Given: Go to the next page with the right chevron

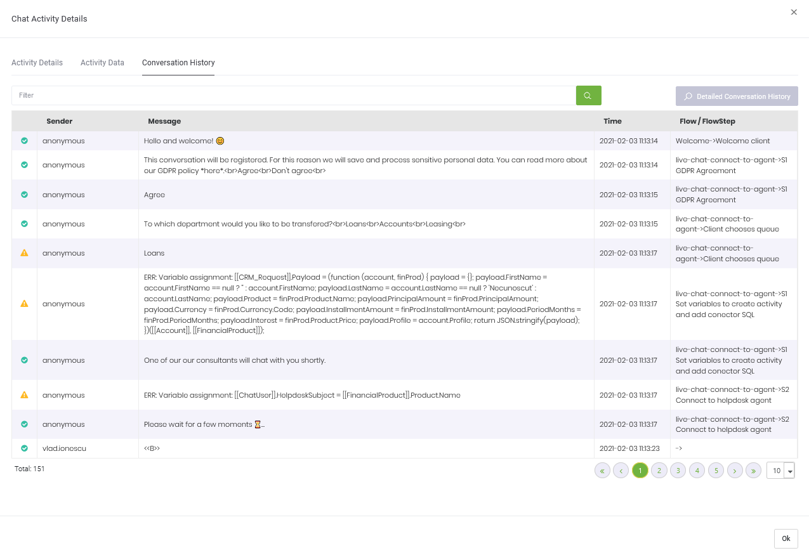Looking at the screenshot, I should [735, 470].
